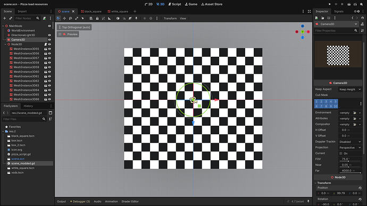Open the black_square scene tab
367x206 pixels.
91,11
